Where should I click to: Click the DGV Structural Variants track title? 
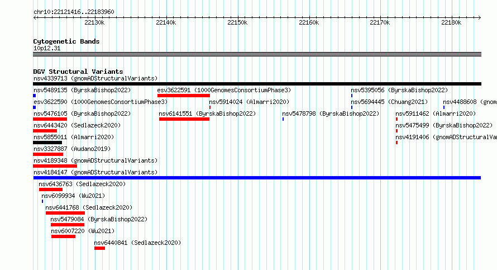click(78, 72)
